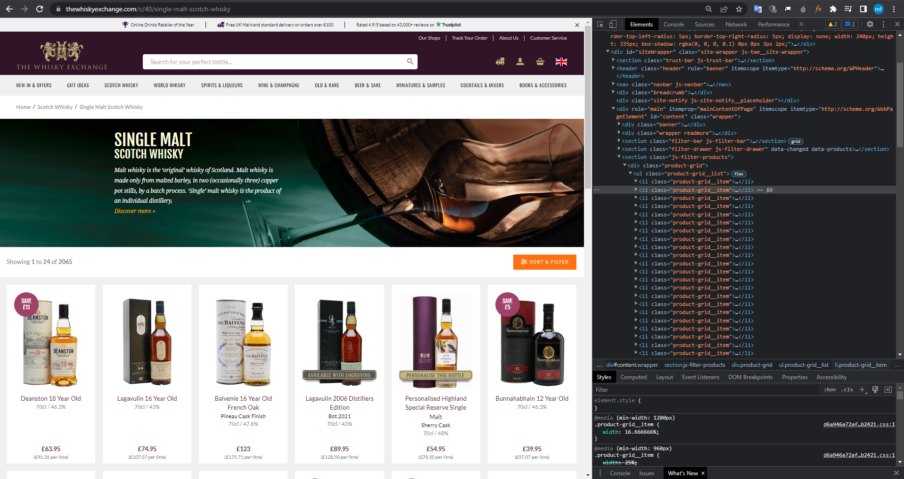
Task: Show more DevTools tabs with chevron
Action: (801, 24)
